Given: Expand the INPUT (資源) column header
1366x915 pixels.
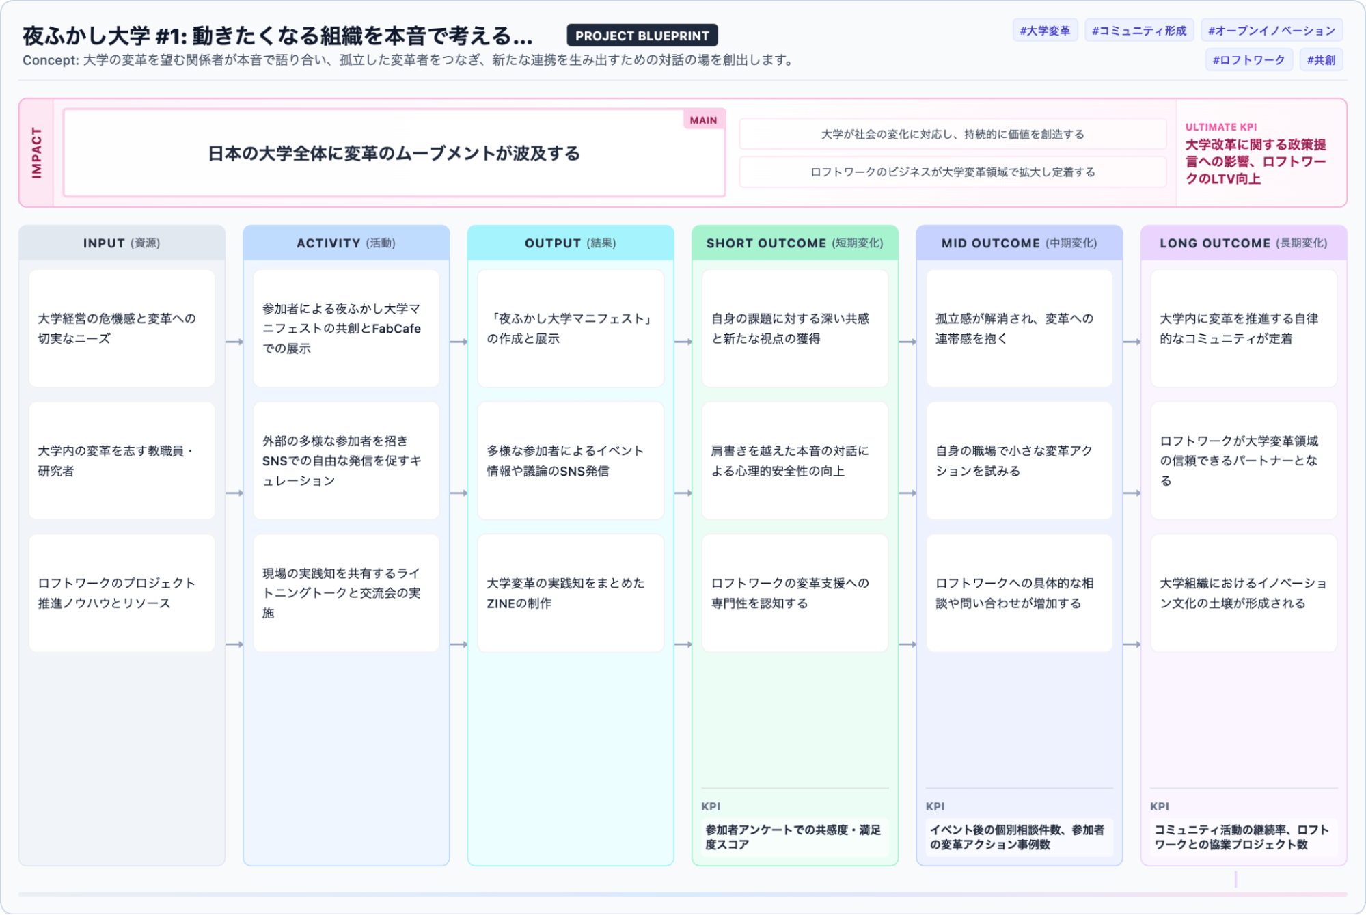Looking at the screenshot, I should (x=122, y=242).
